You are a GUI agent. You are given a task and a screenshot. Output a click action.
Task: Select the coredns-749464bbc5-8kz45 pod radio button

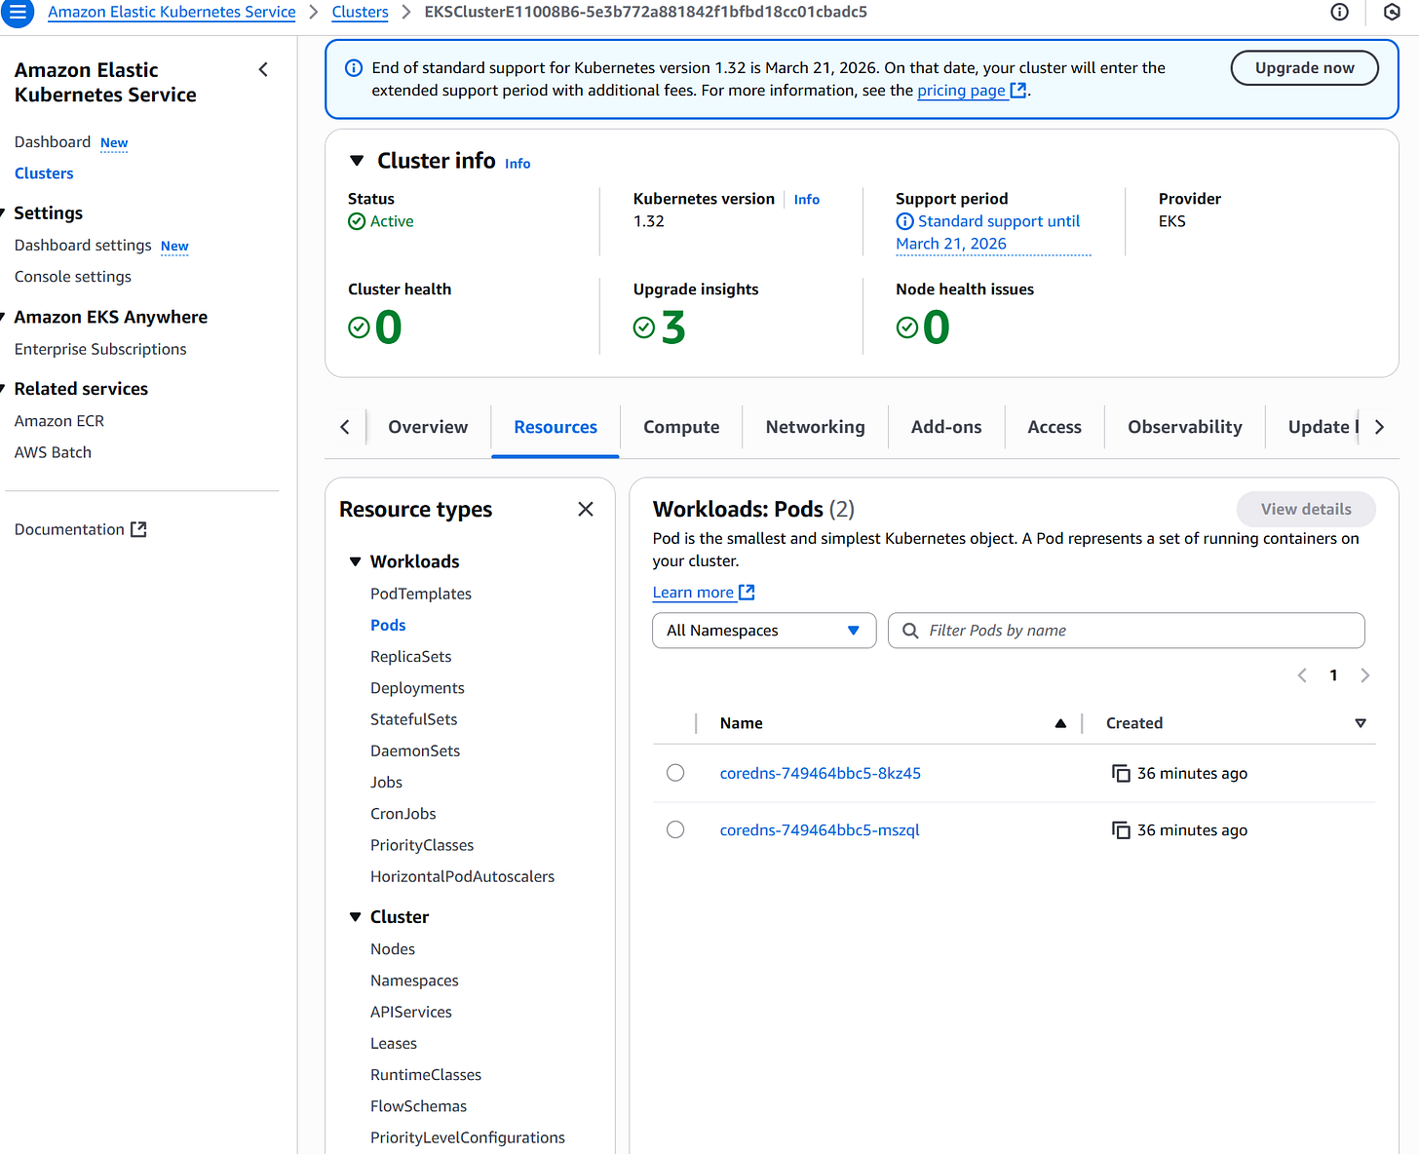point(675,773)
